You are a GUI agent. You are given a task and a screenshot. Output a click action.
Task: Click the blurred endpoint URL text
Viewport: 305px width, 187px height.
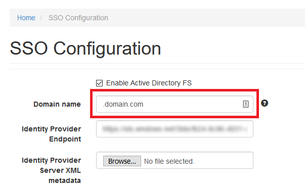pos(175,129)
